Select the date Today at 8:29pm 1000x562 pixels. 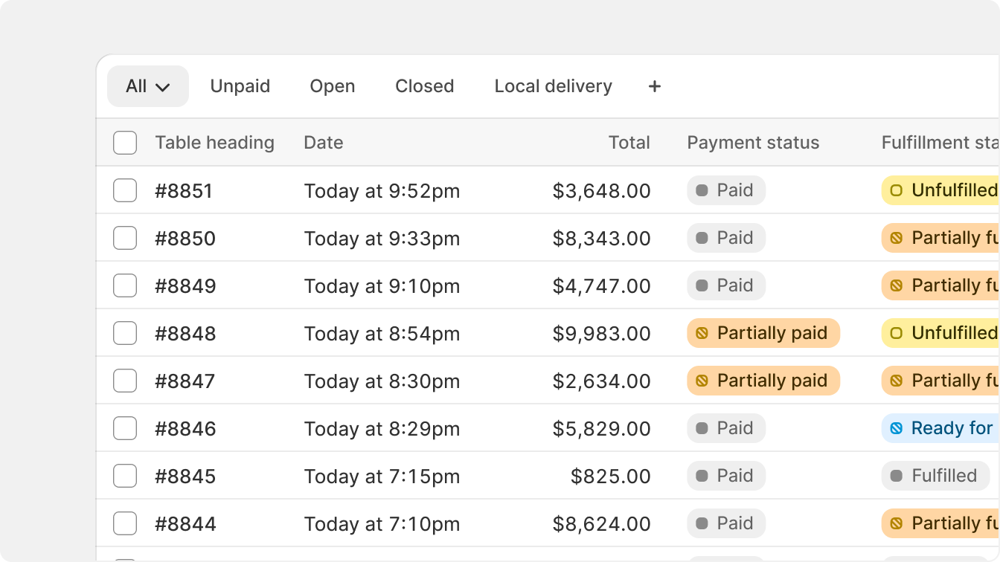coord(382,429)
